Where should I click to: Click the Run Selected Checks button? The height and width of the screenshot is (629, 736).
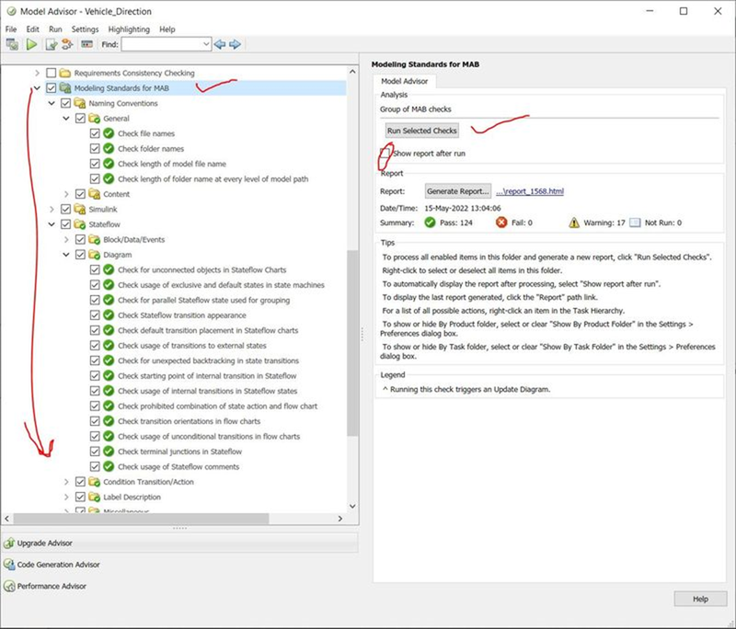point(422,131)
